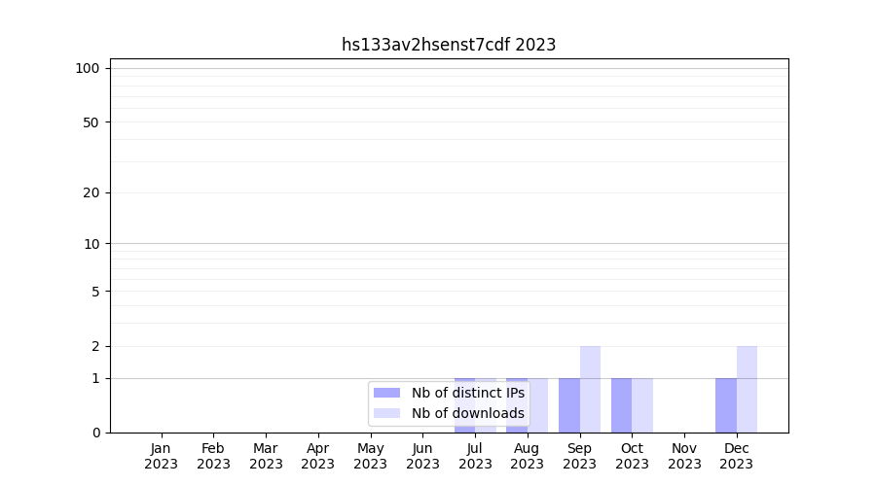The image size is (876, 486).
Task: Click the Mar 2023 x-axis label
Action: [x=266, y=456]
